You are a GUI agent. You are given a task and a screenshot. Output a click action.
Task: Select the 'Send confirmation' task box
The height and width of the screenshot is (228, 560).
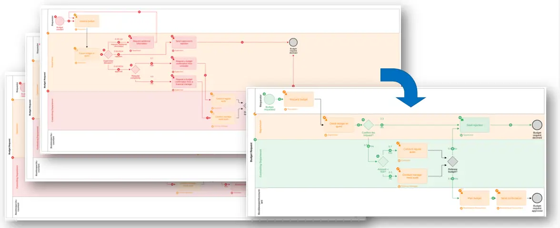[x=511, y=198]
